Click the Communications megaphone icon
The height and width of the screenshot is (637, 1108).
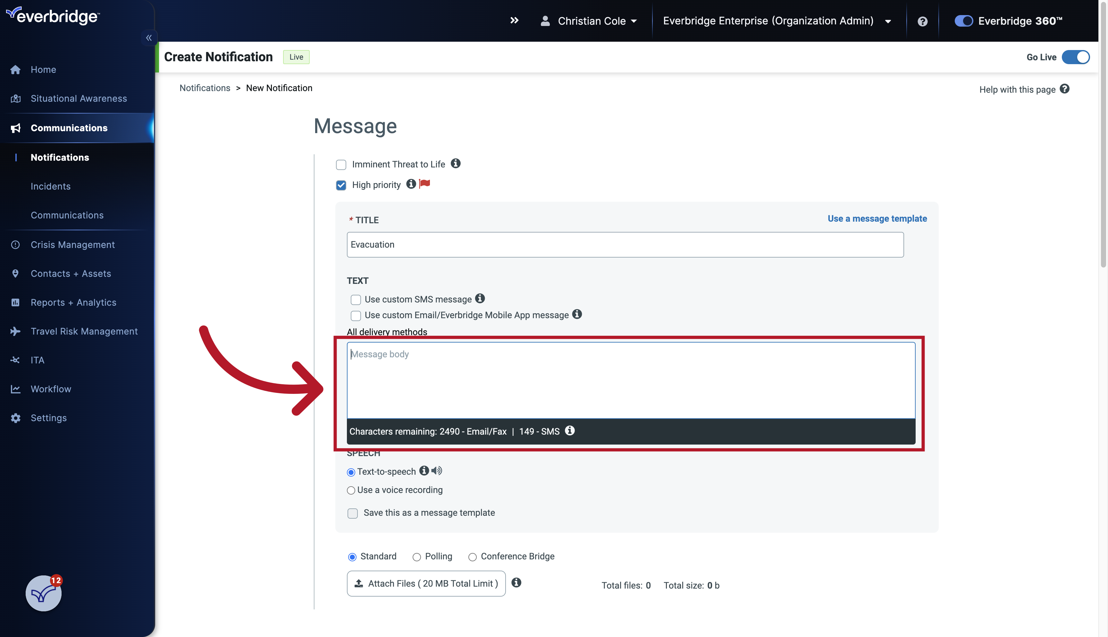pyautogui.click(x=15, y=128)
